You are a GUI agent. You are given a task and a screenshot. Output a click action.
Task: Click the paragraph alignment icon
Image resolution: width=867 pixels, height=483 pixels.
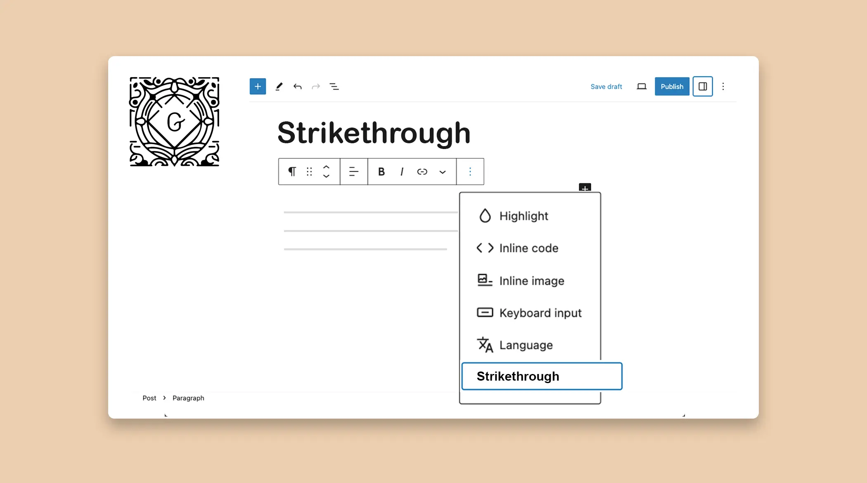pos(354,171)
